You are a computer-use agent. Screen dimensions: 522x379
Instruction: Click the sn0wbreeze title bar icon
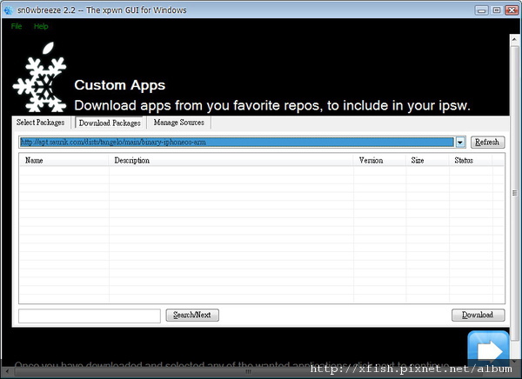point(9,10)
